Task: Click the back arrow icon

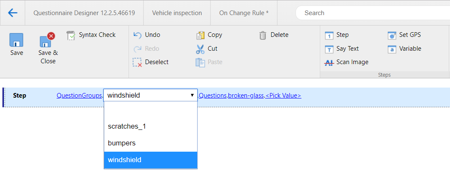Action: tap(13, 13)
